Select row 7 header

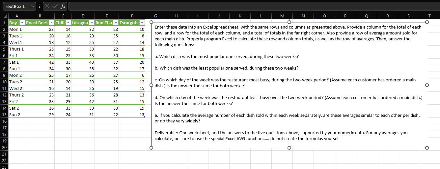(x=4, y=62)
